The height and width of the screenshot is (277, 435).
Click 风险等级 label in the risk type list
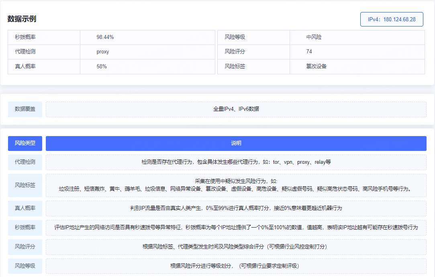pos(25,266)
